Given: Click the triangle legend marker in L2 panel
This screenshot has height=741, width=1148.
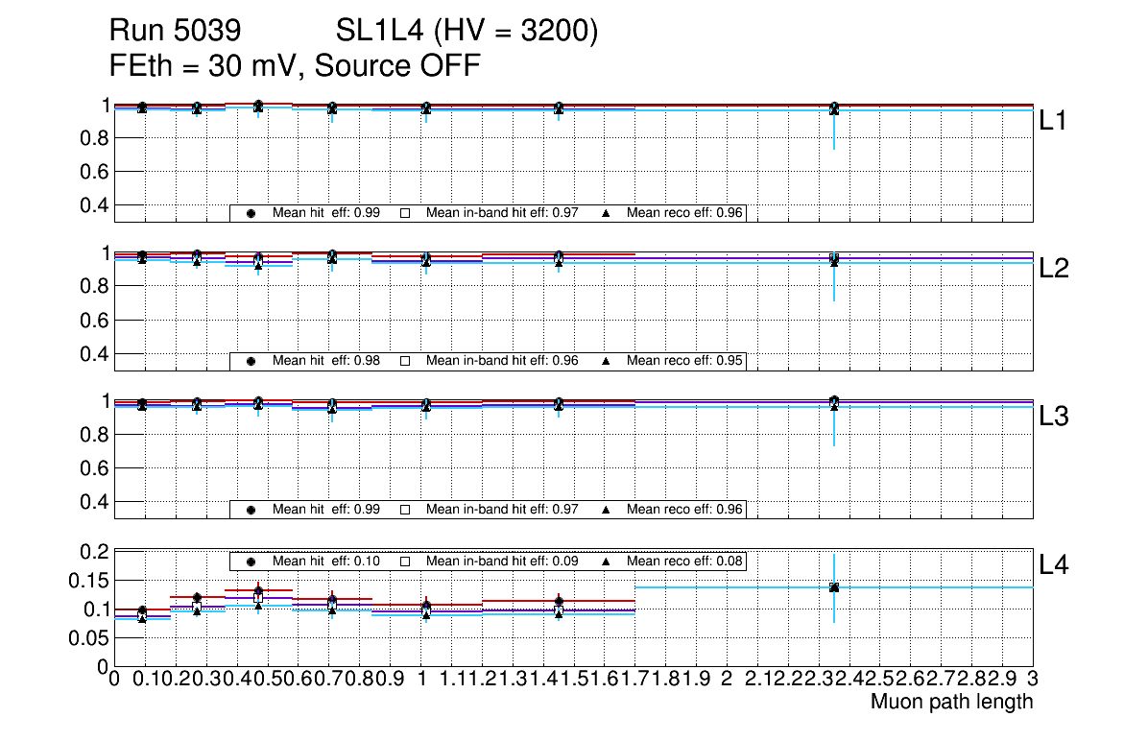Looking at the screenshot, I should 607,361.
